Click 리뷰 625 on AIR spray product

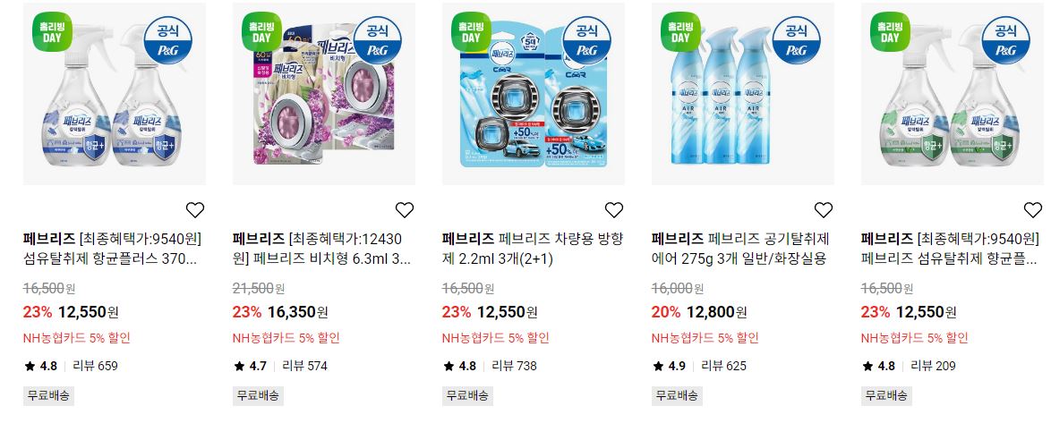click(x=724, y=366)
